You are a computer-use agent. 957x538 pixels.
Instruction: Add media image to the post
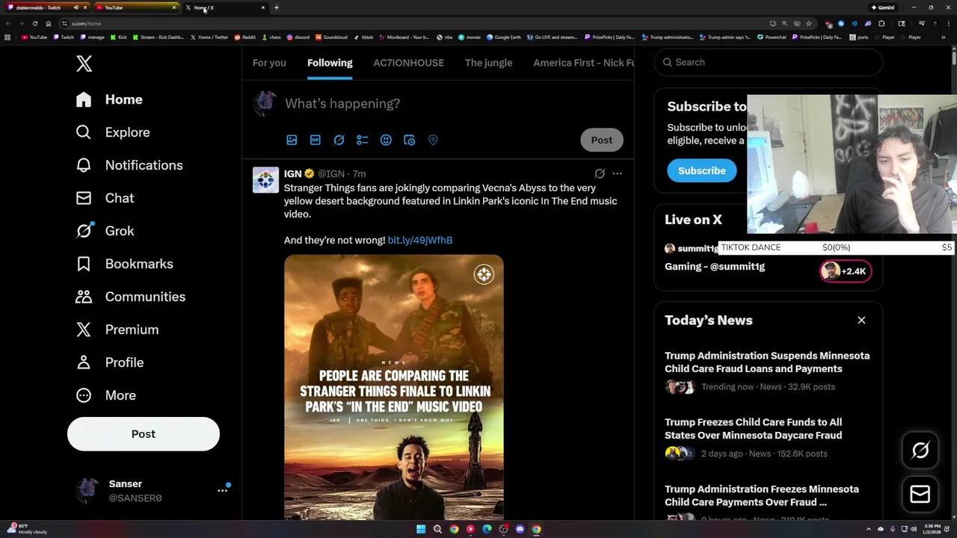click(292, 140)
